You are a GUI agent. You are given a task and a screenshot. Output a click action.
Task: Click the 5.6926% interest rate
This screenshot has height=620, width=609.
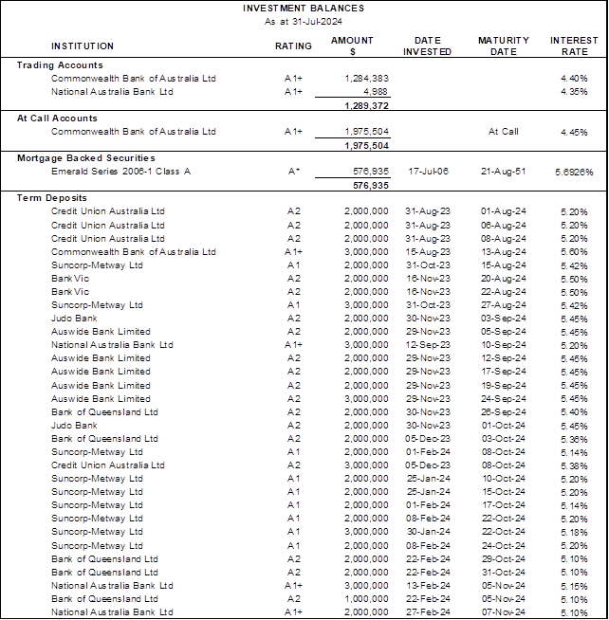click(574, 172)
